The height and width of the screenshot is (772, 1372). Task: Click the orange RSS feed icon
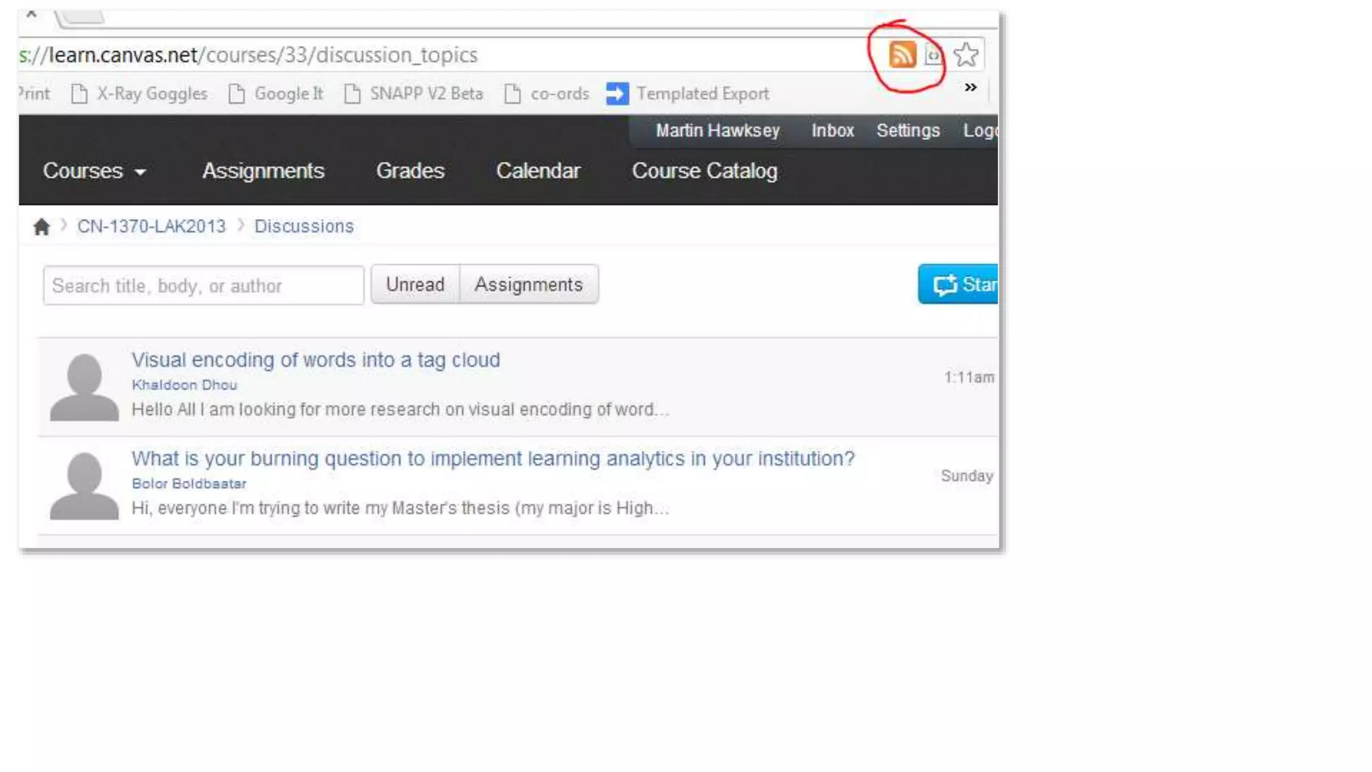(x=902, y=54)
